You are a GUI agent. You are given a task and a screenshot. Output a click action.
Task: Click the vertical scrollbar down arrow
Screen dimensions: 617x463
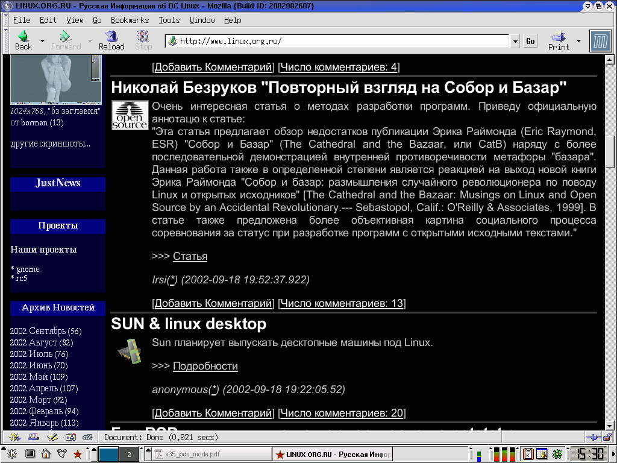coord(609,426)
